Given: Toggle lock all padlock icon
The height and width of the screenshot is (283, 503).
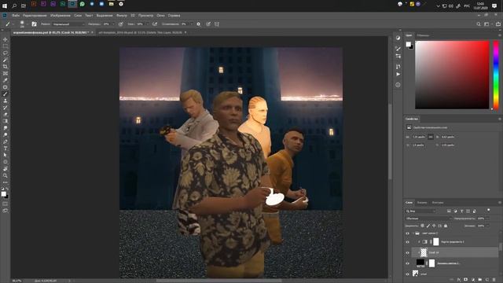Looking at the screenshot, I should tap(446, 226).
